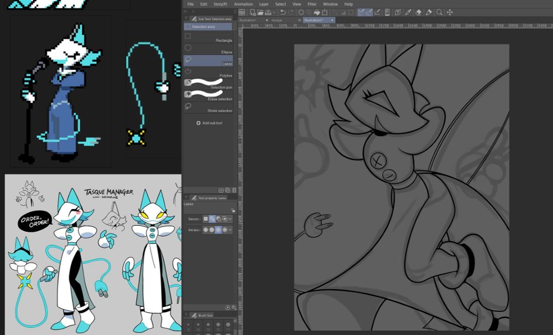Choose the Rectangle selection sub tool
This screenshot has width=553, height=335.
pyautogui.click(x=208, y=38)
